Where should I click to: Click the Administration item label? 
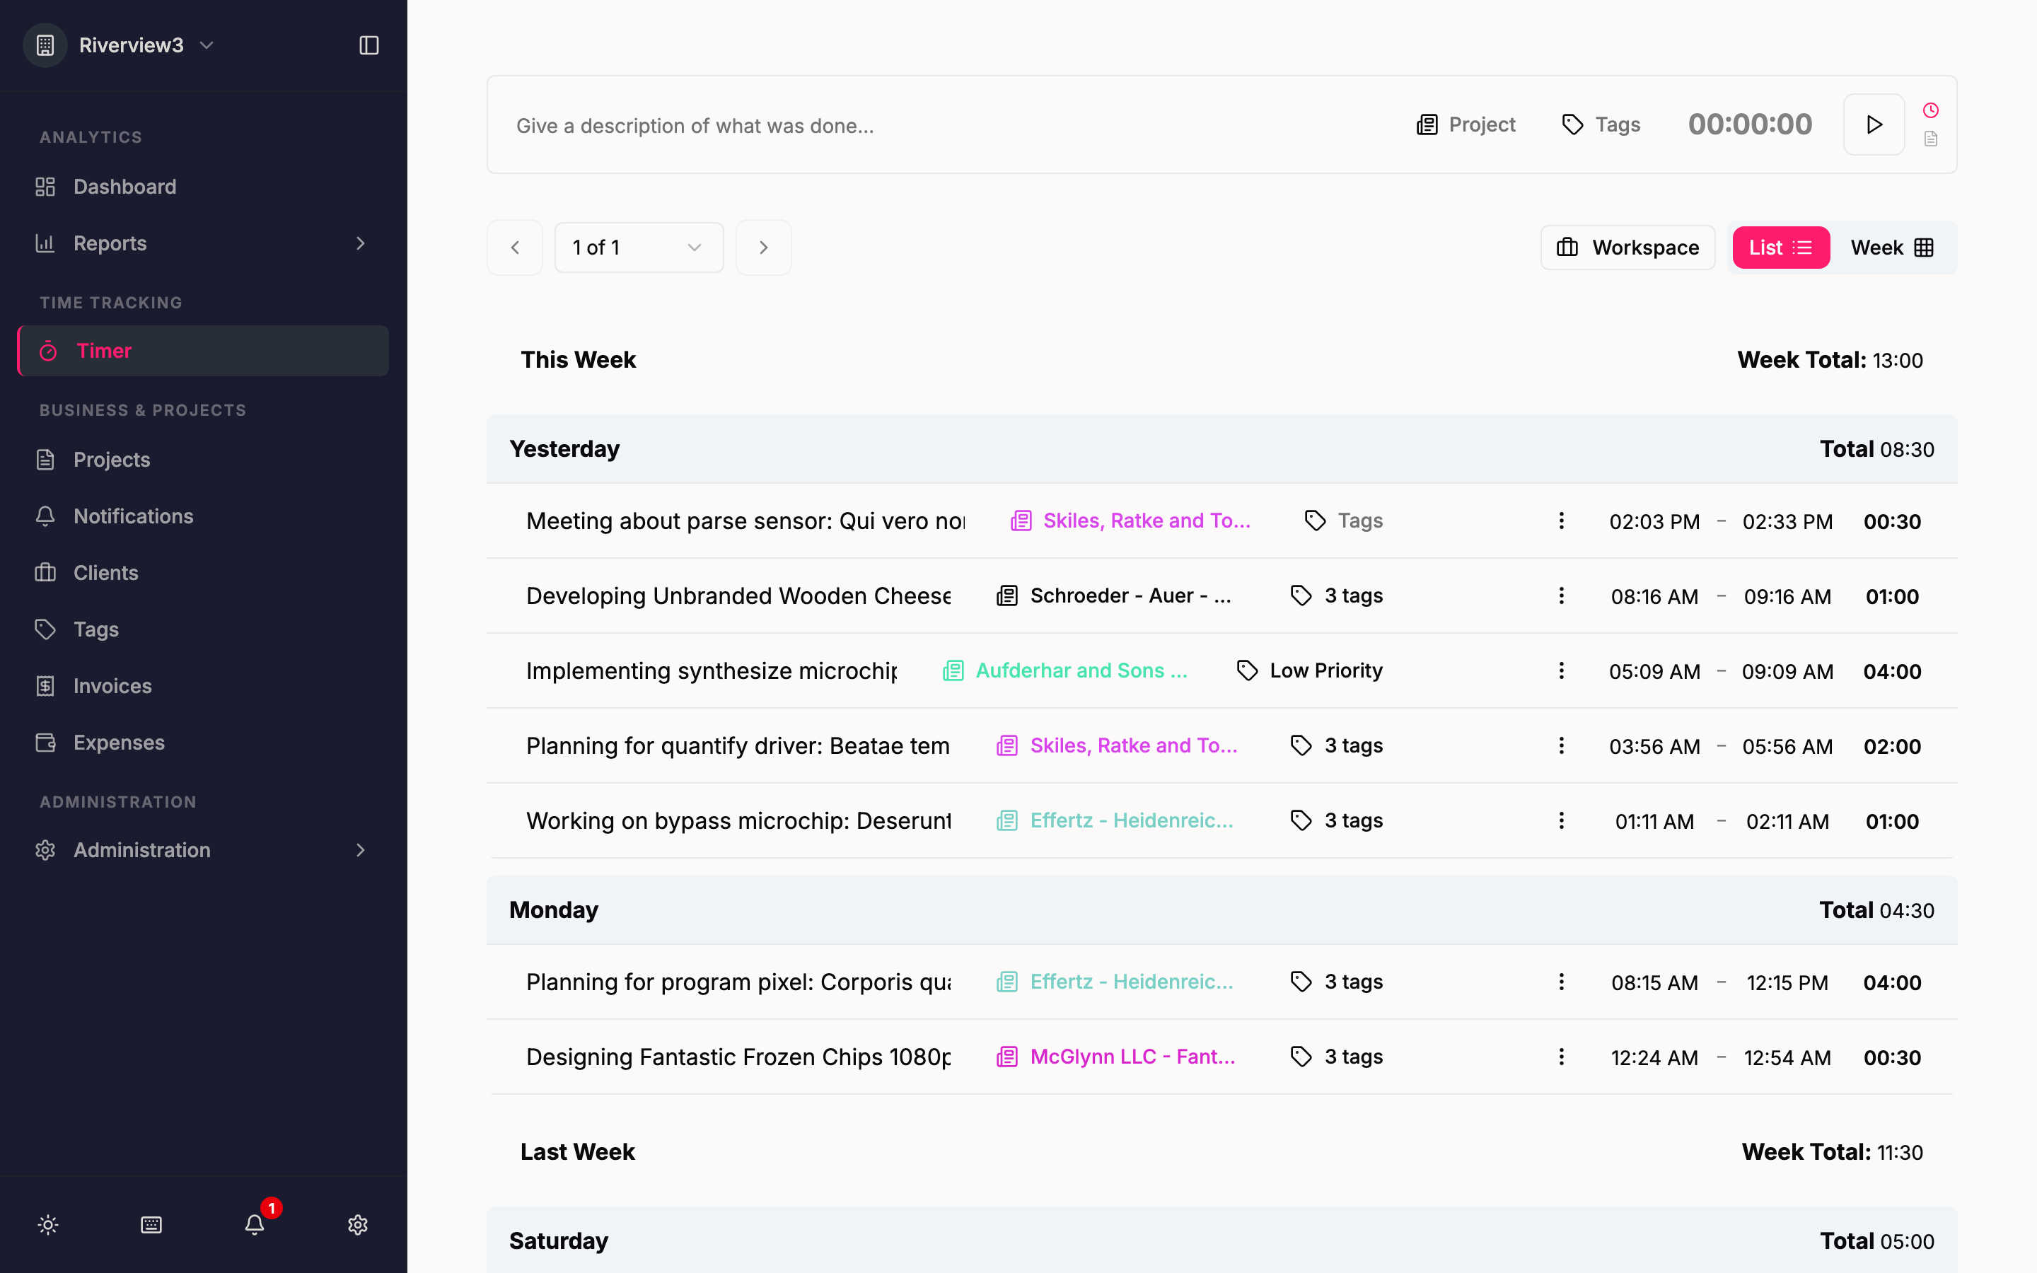point(141,850)
